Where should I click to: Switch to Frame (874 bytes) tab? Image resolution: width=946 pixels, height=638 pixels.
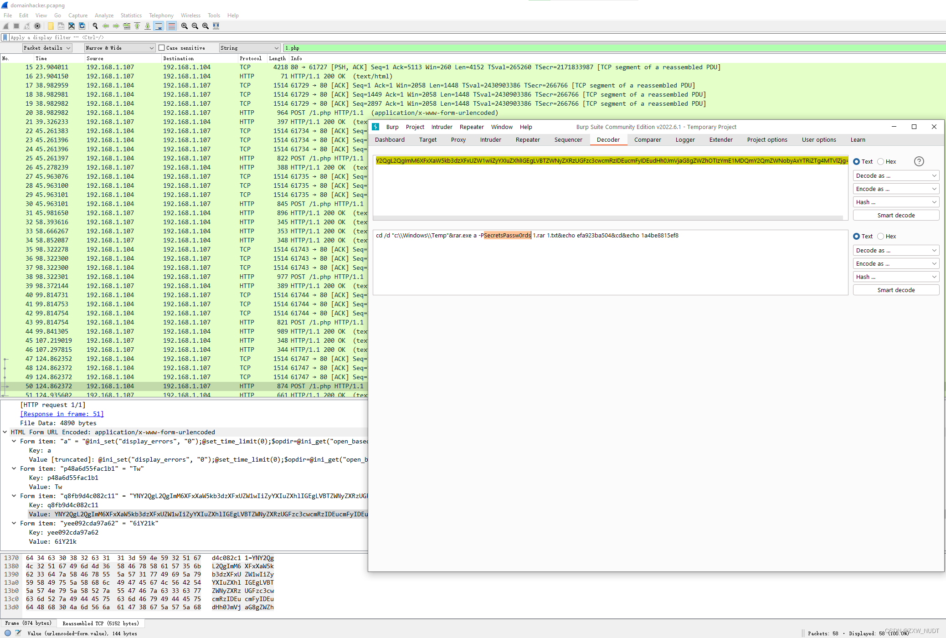(28, 623)
